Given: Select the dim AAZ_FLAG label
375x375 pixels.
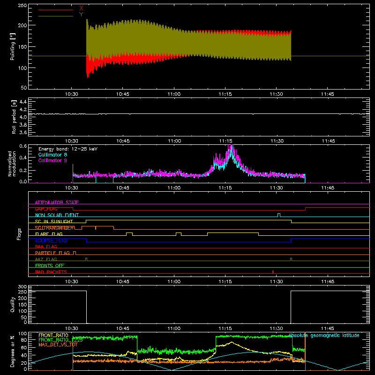Looking at the screenshot, I should (x=46, y=259).
